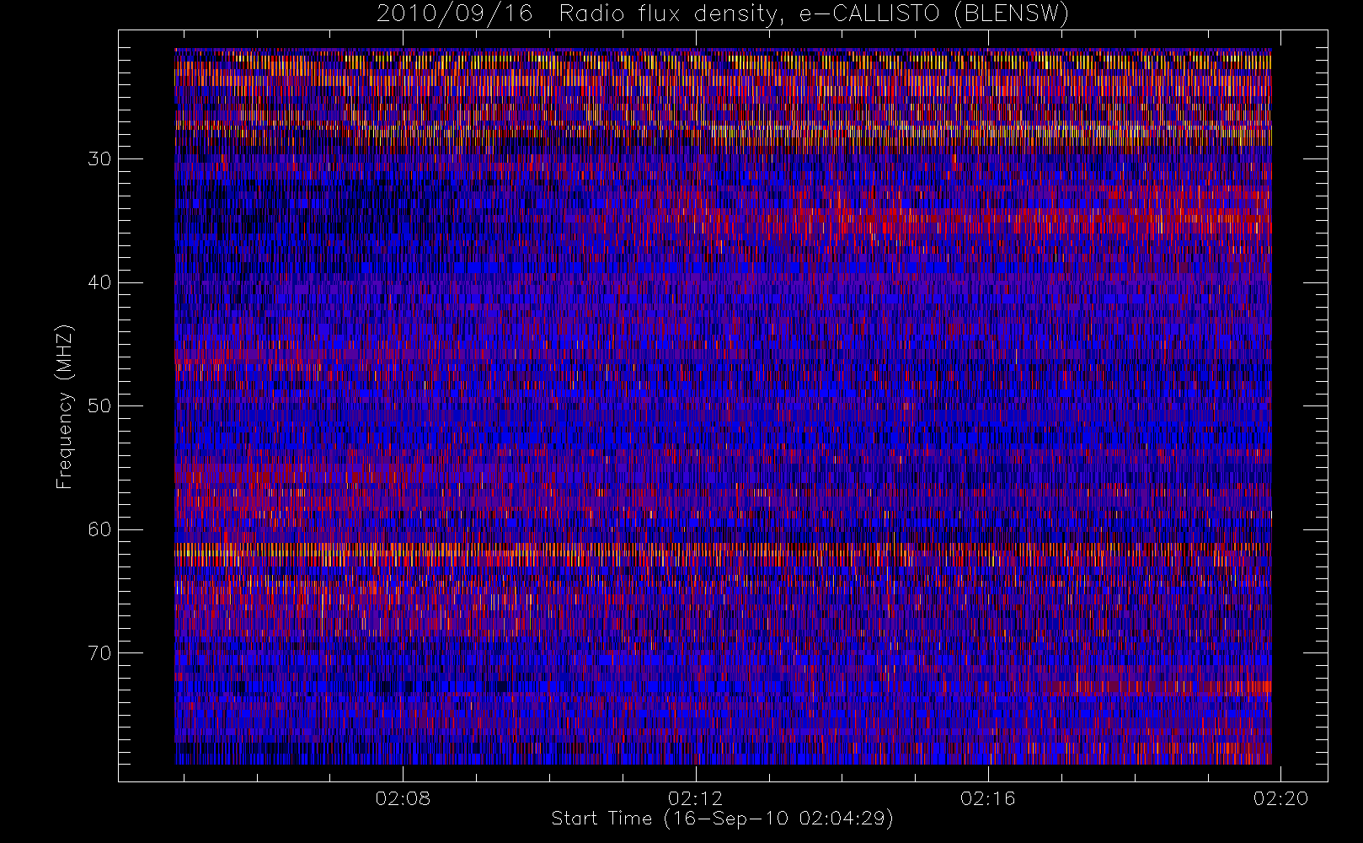Click the 50 MHz frequency tick label
This screenshot has width=1363, height=843.
(99, 405)
